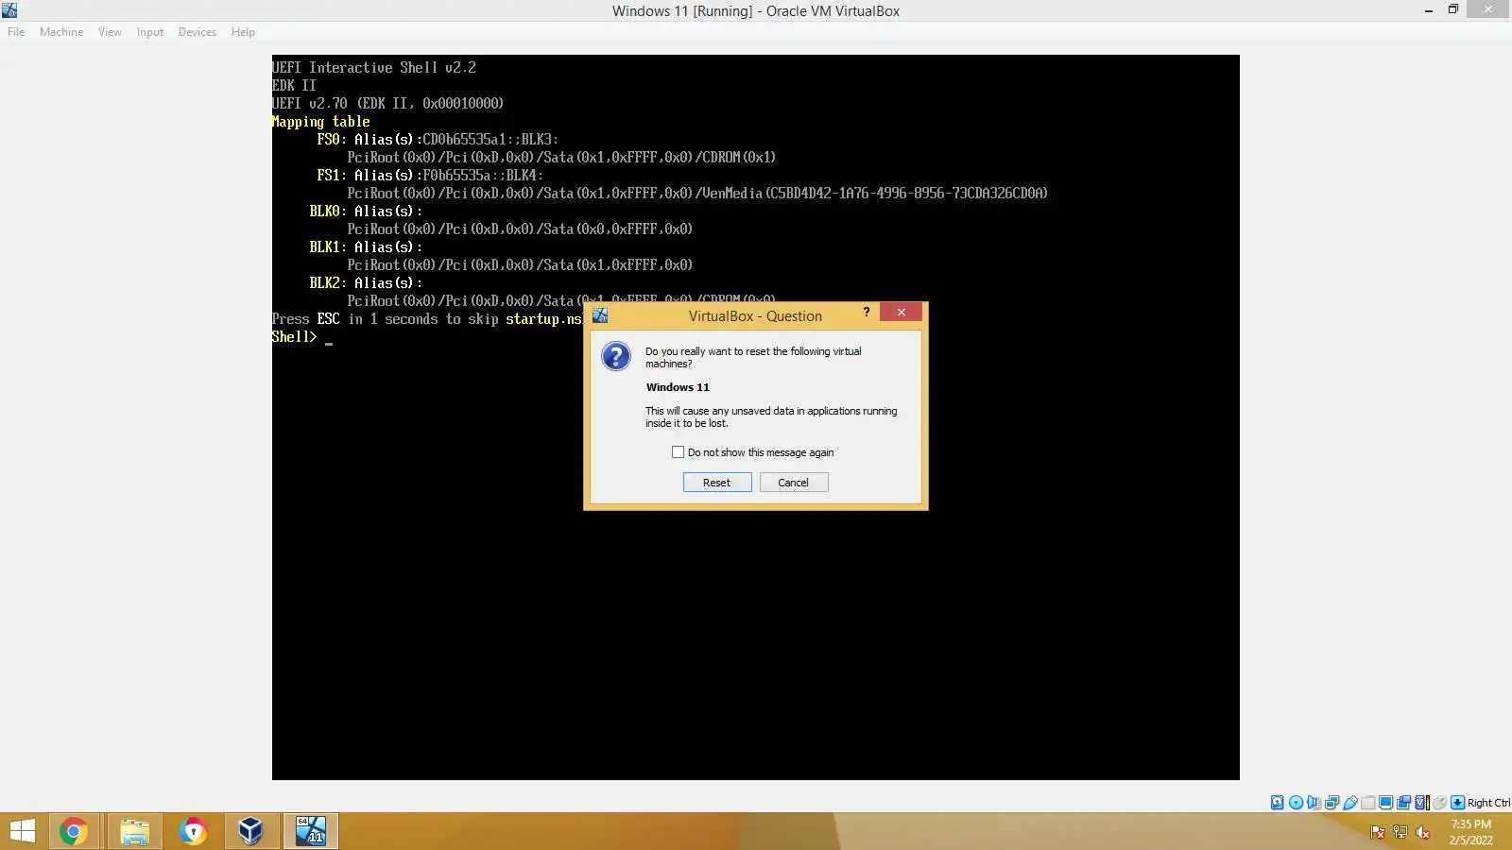
Task: Click the VirtualBox icon in the dialog title bar
Action: (600, 315)
